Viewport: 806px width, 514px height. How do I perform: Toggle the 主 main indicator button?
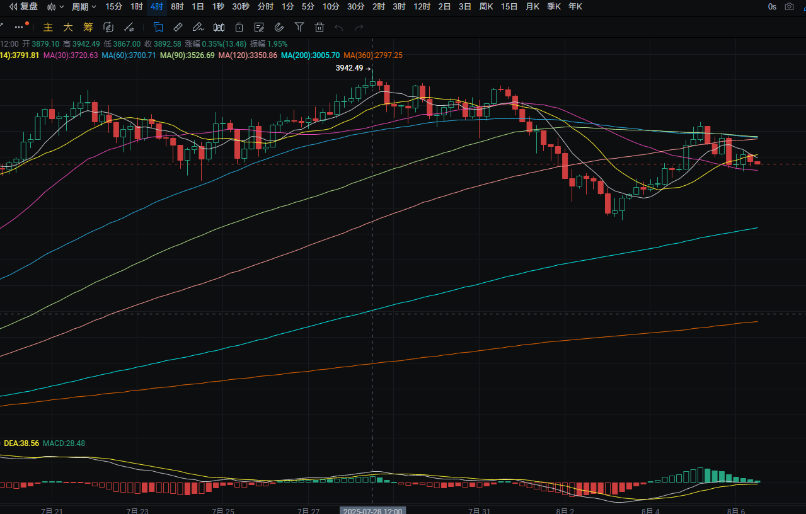48,27
